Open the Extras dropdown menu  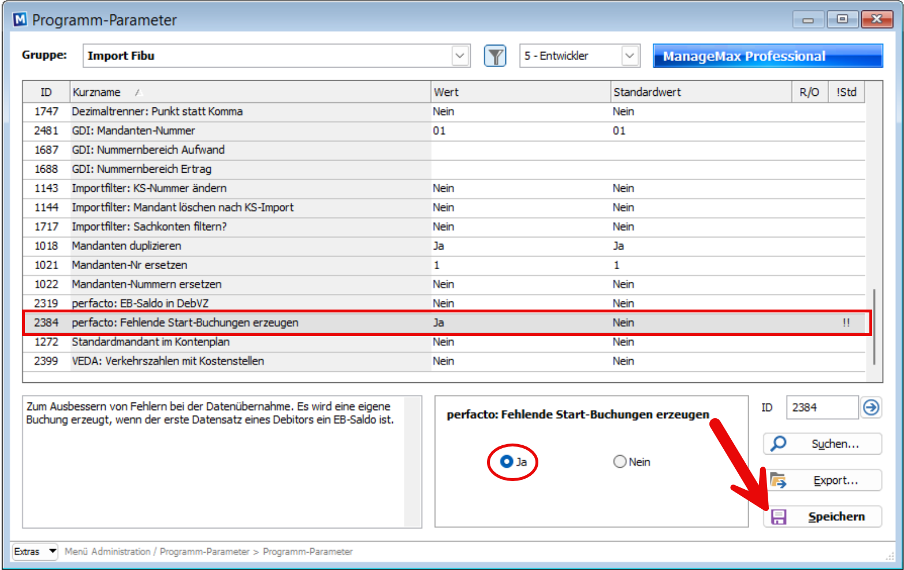(x=35, y=552)
